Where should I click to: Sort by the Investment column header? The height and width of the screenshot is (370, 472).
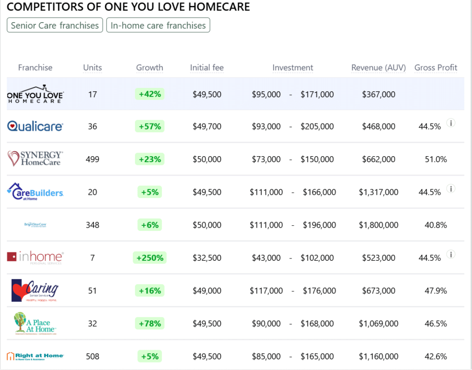coord(293,68)
